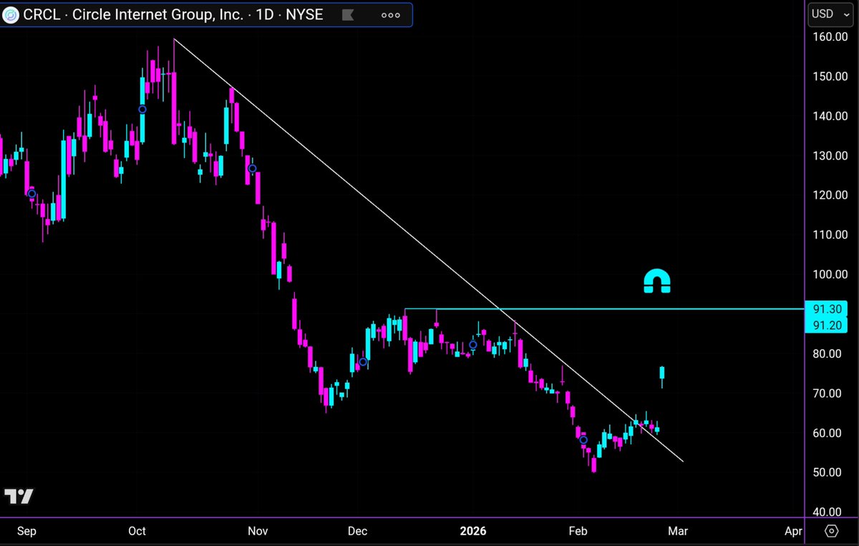Click Apr on the time axis

(793, 531)
